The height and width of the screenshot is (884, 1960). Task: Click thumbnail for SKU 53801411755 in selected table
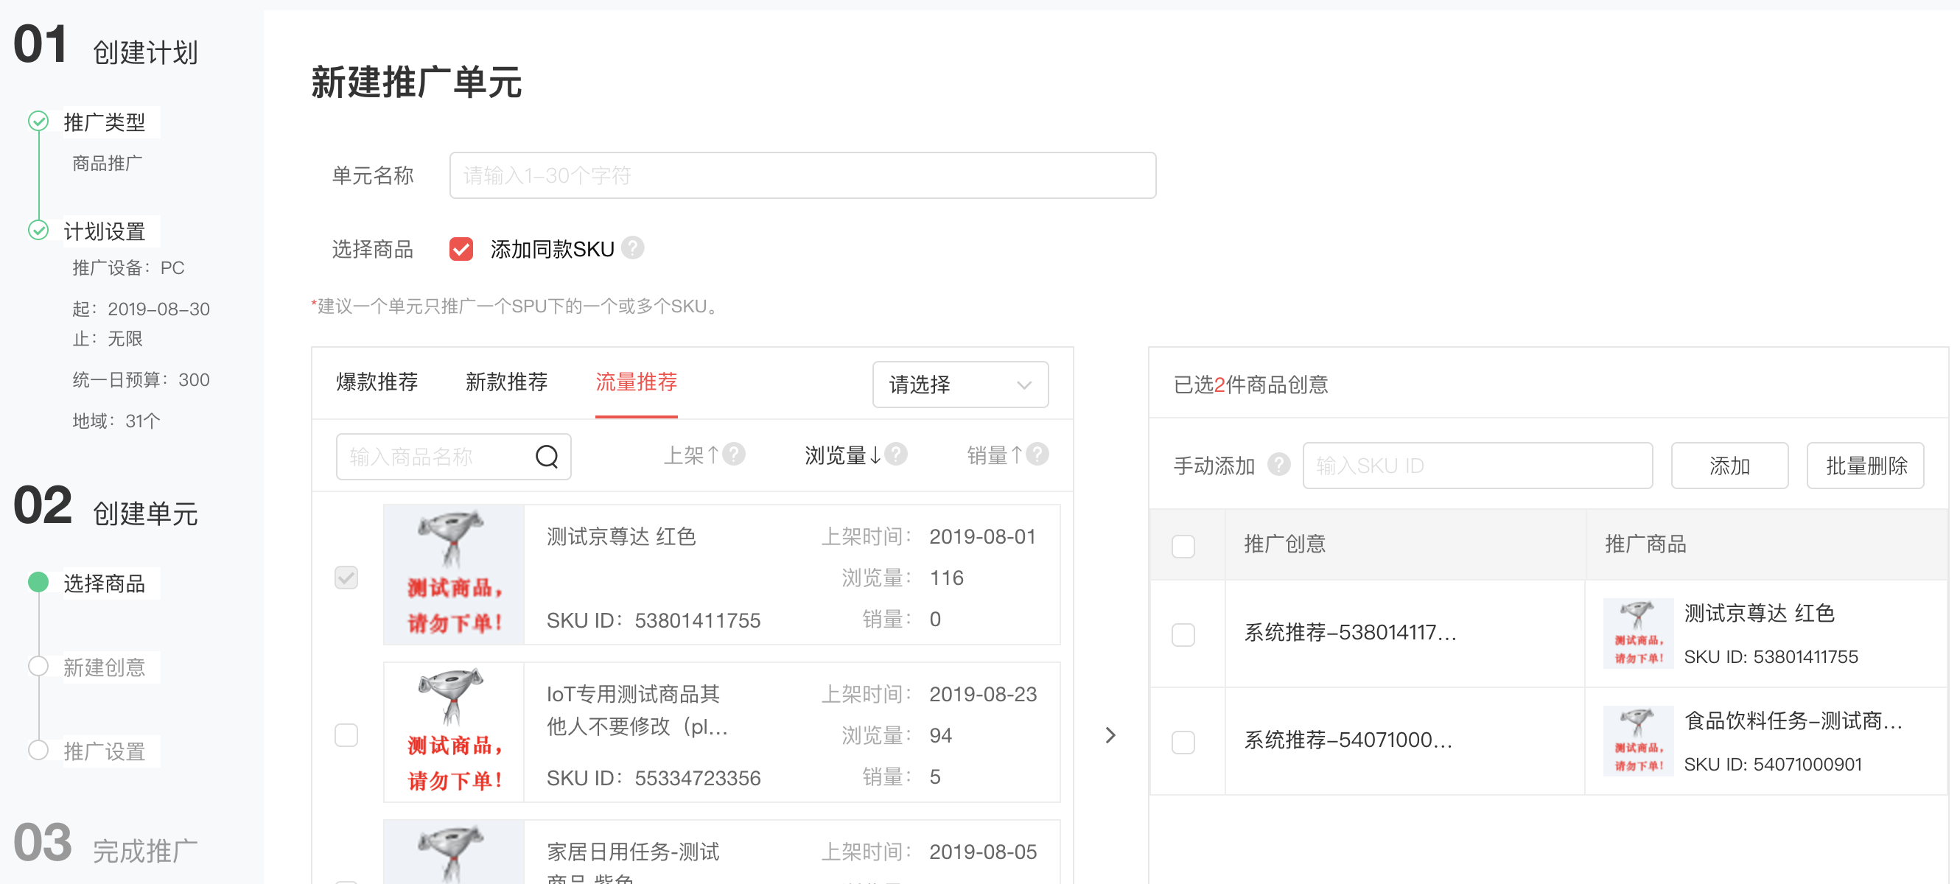1638,633
